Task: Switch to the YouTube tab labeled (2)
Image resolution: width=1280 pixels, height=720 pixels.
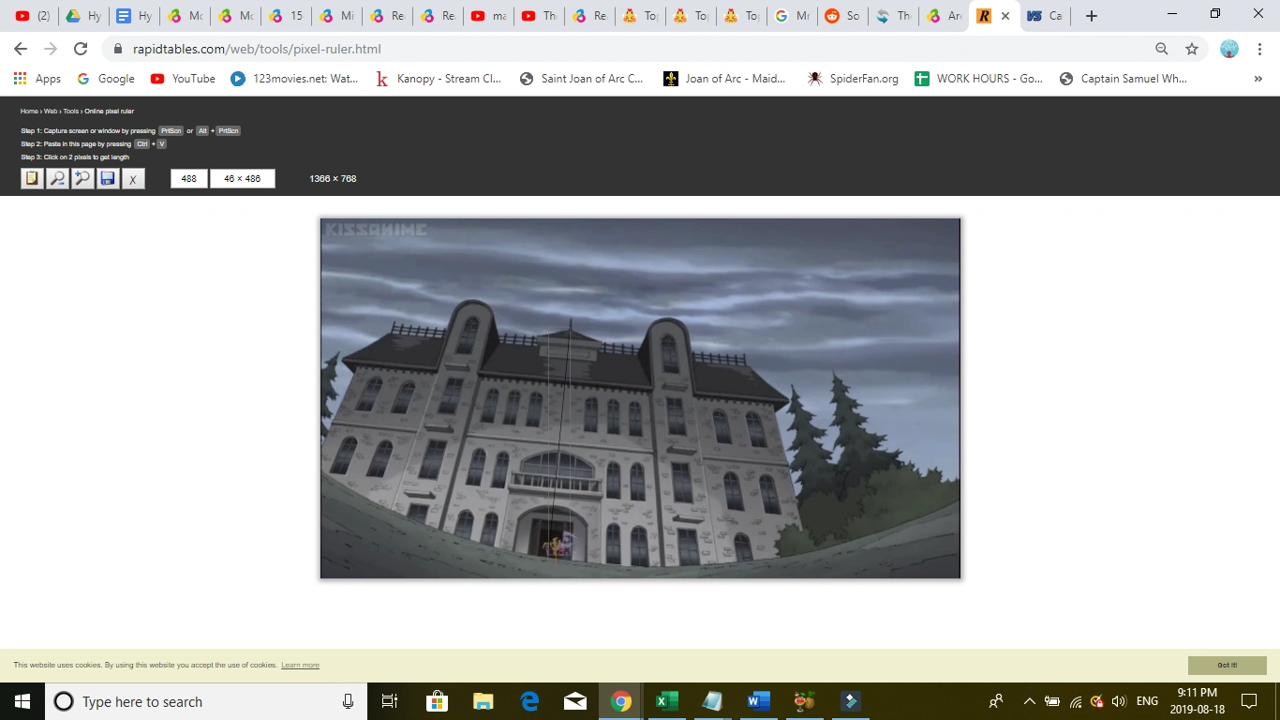Action: coord(32,16)
